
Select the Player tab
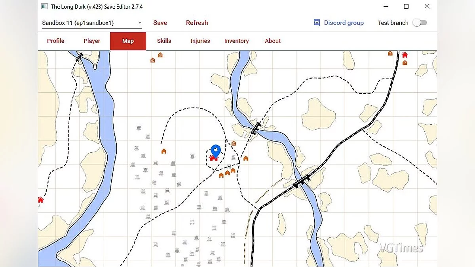[x=92, y=41]
